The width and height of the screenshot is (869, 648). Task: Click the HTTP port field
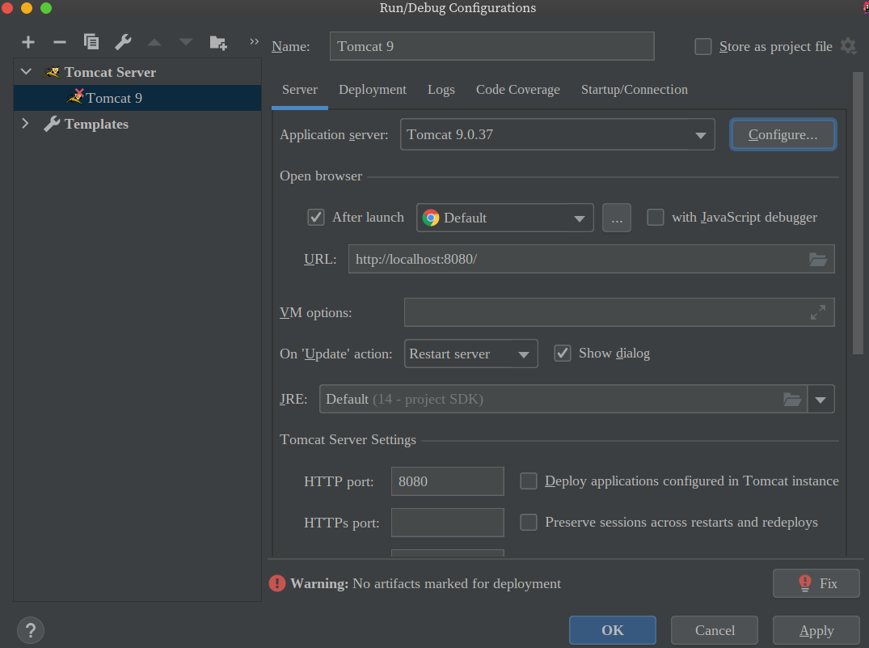pos(448,481)
